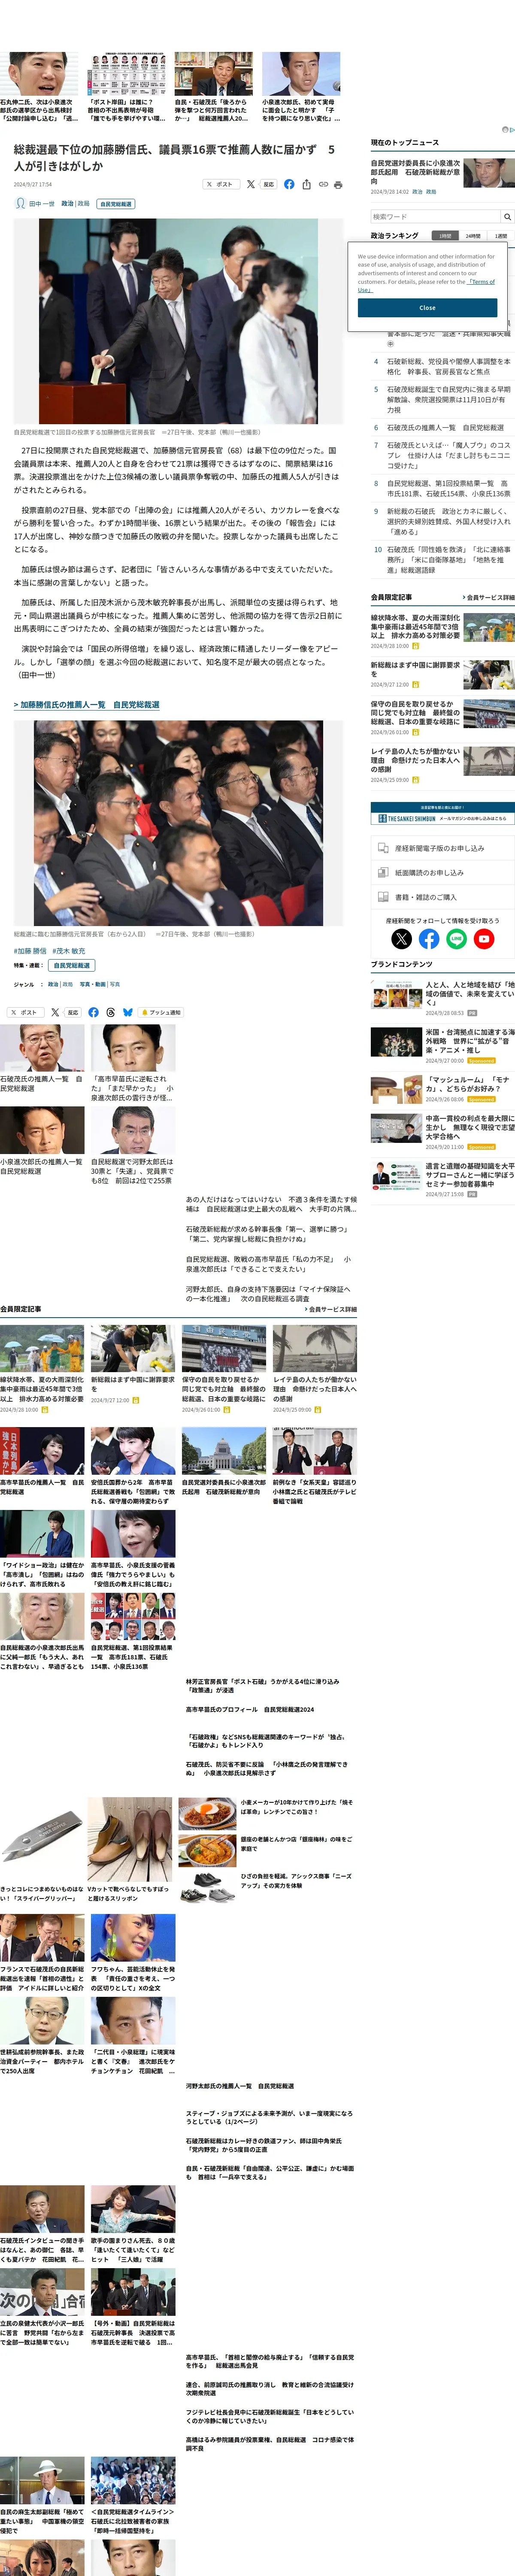Image resolution: width=515 pixels, height=2576 pixels.
Task: Share article on Facebook near headline
Action: (289, 184)
